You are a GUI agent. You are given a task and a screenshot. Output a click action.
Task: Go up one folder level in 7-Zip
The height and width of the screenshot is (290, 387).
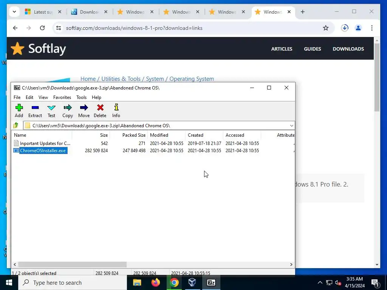pyautogui.click(x=16, y=125)
